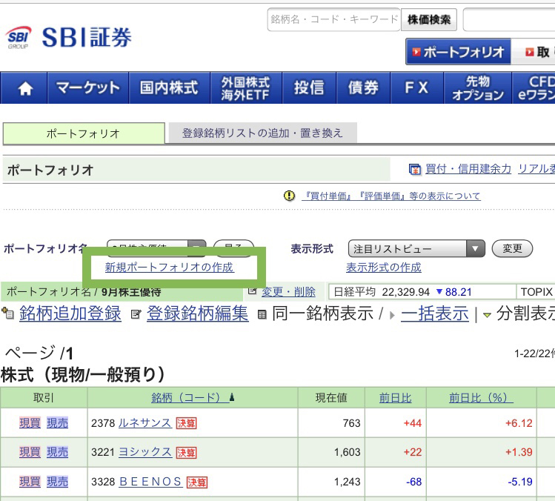Open the BEENOS stock link
This screenshot has width=555, height=501.
coord(150,482)
